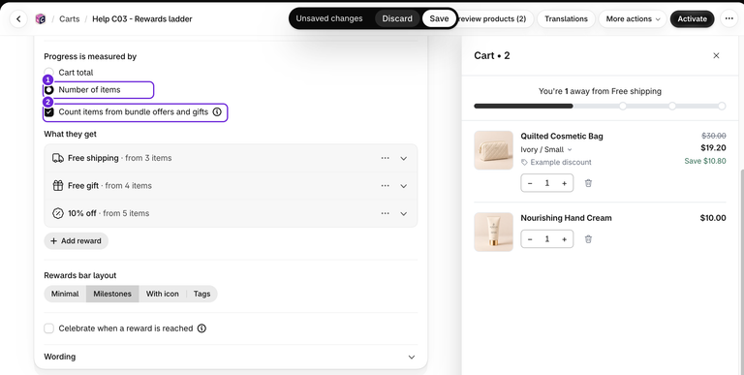Remove Nourishing Hand Cream from cart

click(588, 239)
